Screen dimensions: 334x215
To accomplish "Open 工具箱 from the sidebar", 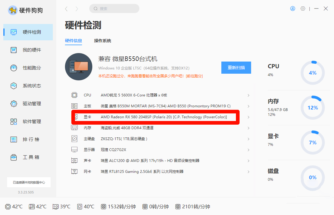I will tap(28, 157).
